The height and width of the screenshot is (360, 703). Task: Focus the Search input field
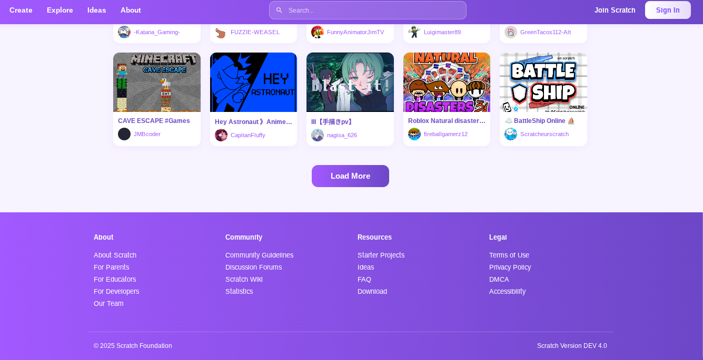coord(368,10)
